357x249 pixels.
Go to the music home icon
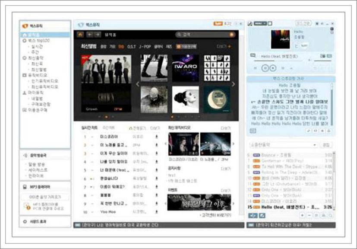point(80,35)
